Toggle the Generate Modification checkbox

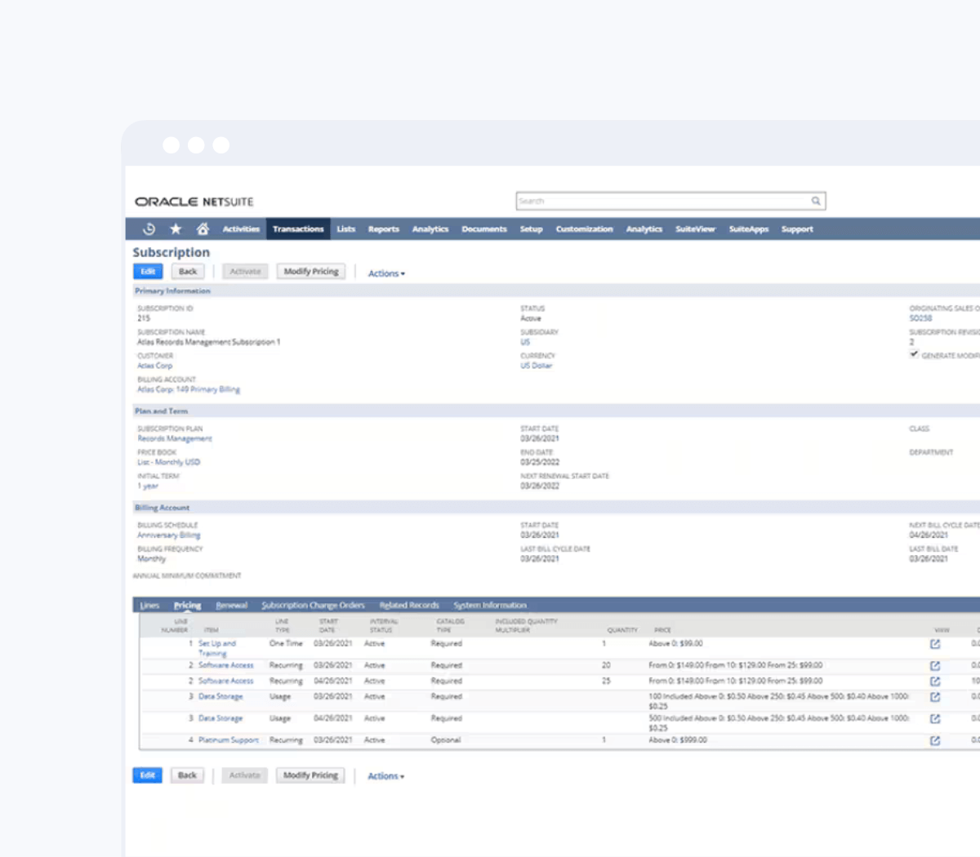[x=914, y=354]
